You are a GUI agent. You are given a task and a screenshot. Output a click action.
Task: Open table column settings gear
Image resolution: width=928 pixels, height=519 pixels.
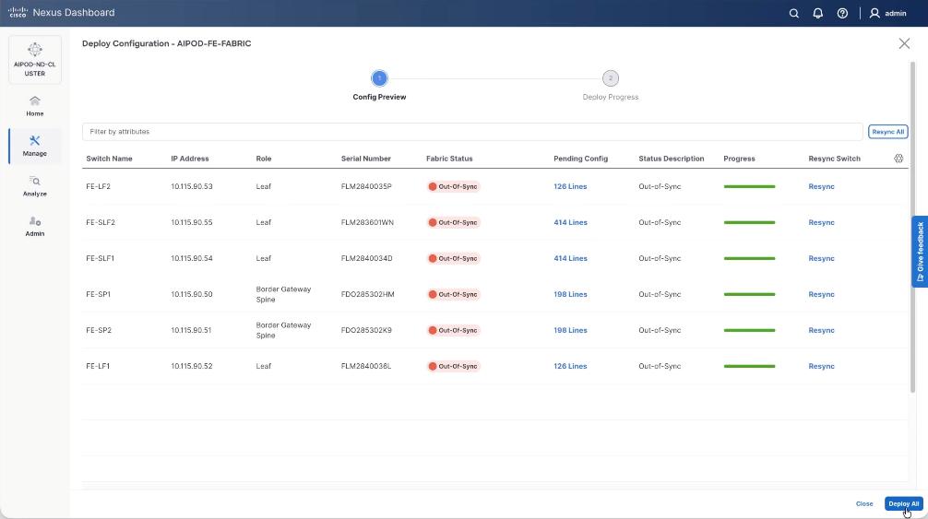tap(898, 159)
